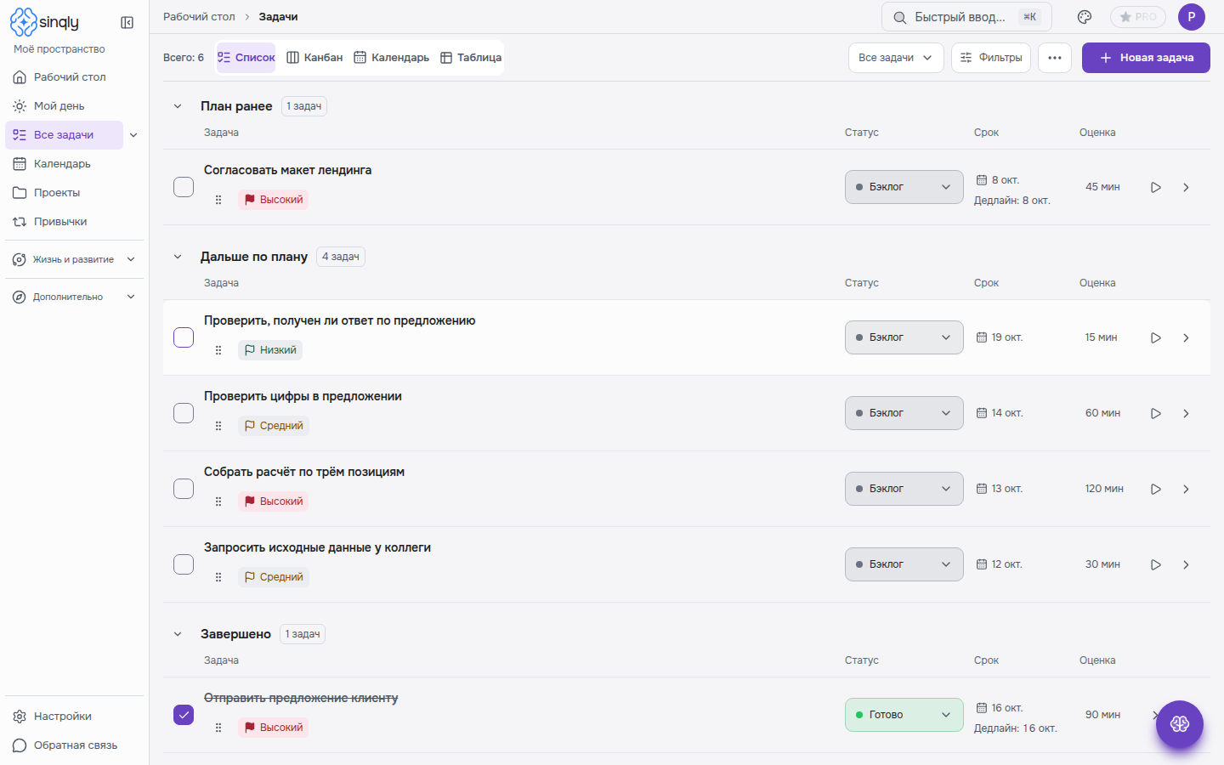Open status dropdown for Согласовать макет лендинга
Screen dimensions: 1224x765
[904, 187]
